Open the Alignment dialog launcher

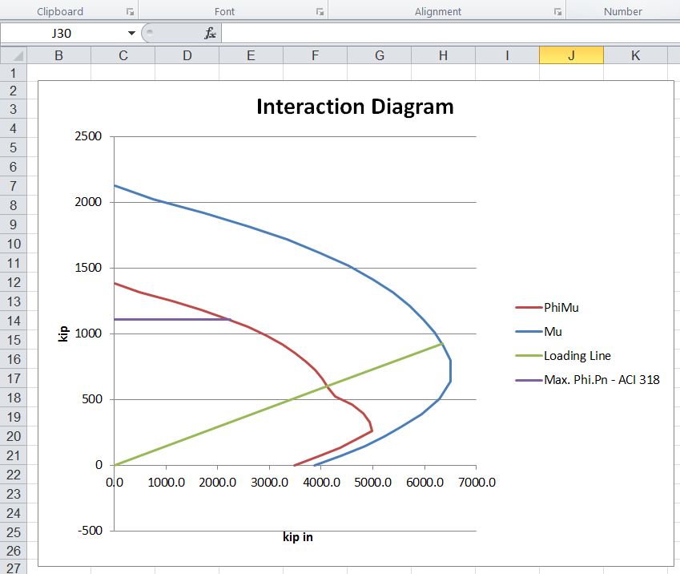pyautogui.click(x=557, y=12)
